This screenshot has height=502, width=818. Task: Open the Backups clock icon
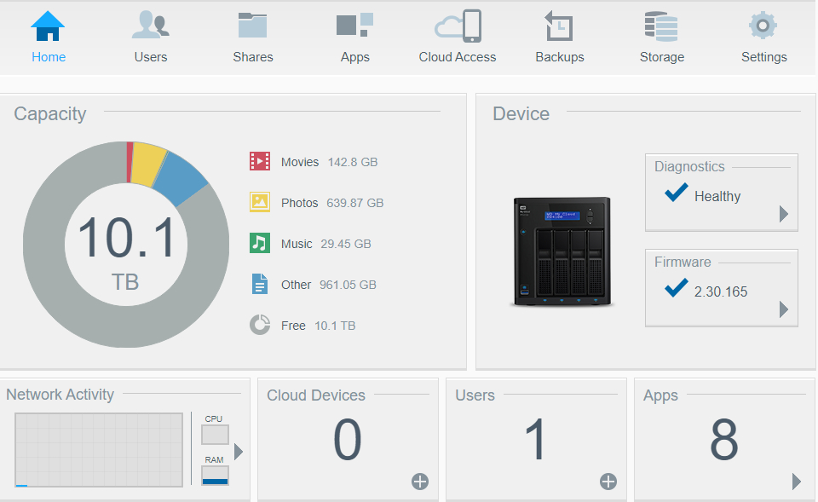coord(559,26)
